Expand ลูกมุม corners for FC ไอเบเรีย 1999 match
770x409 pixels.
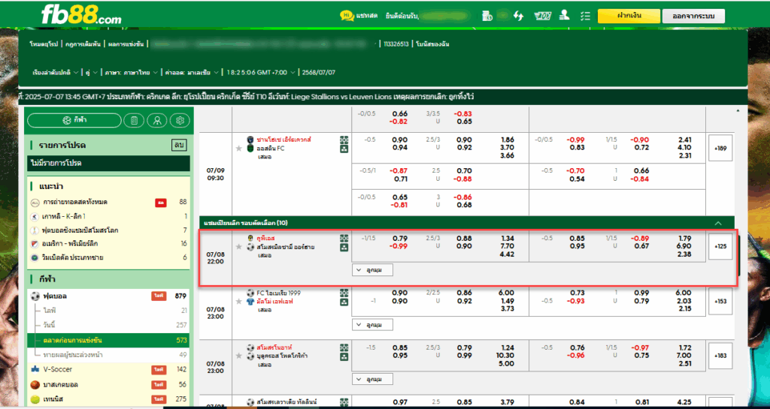pos(373,325)
